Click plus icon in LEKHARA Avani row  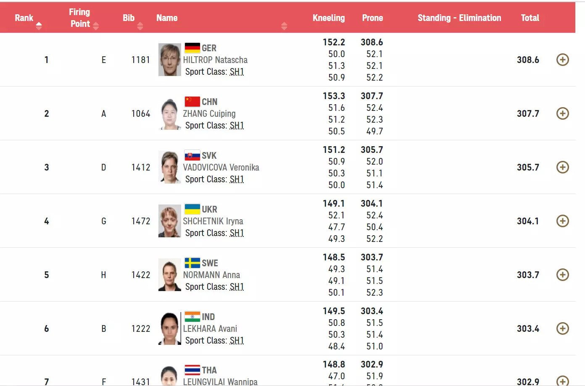tap(562, 328)
